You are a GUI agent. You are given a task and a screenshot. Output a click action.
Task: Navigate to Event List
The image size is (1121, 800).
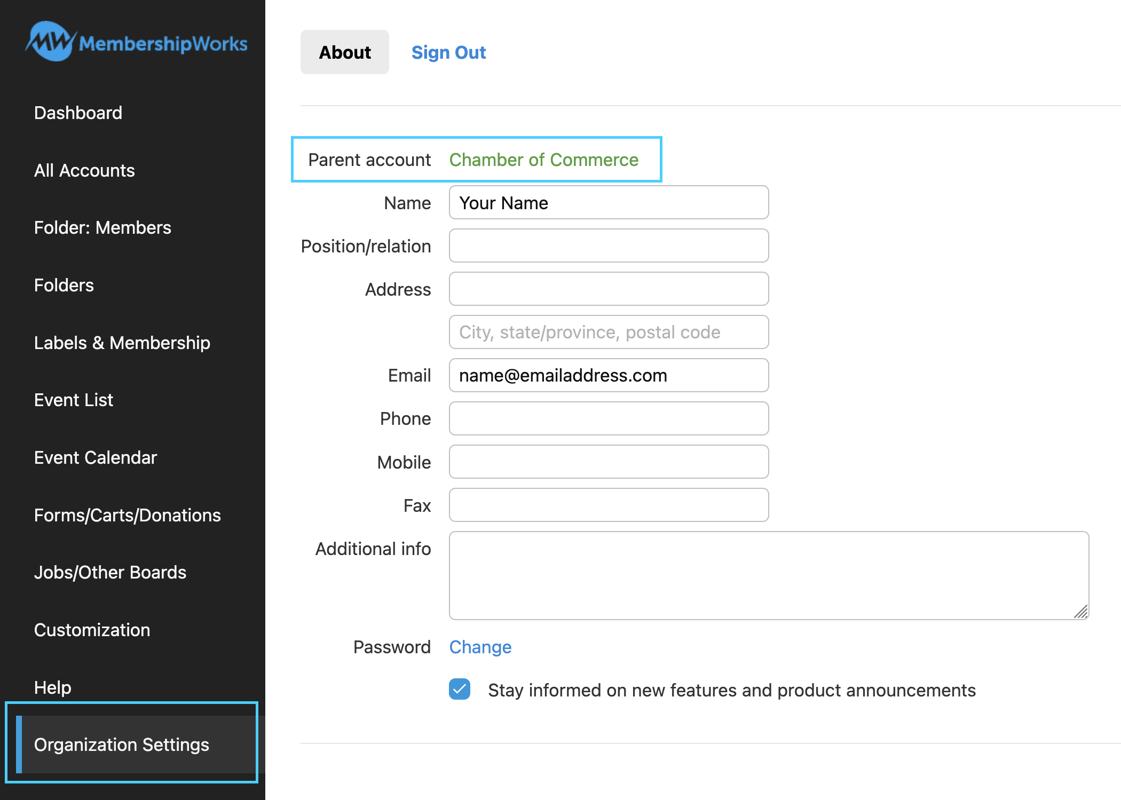74,400
